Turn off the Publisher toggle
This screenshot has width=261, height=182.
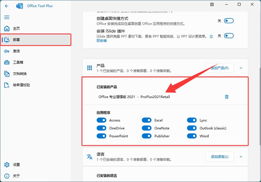(x=147, y=136)
